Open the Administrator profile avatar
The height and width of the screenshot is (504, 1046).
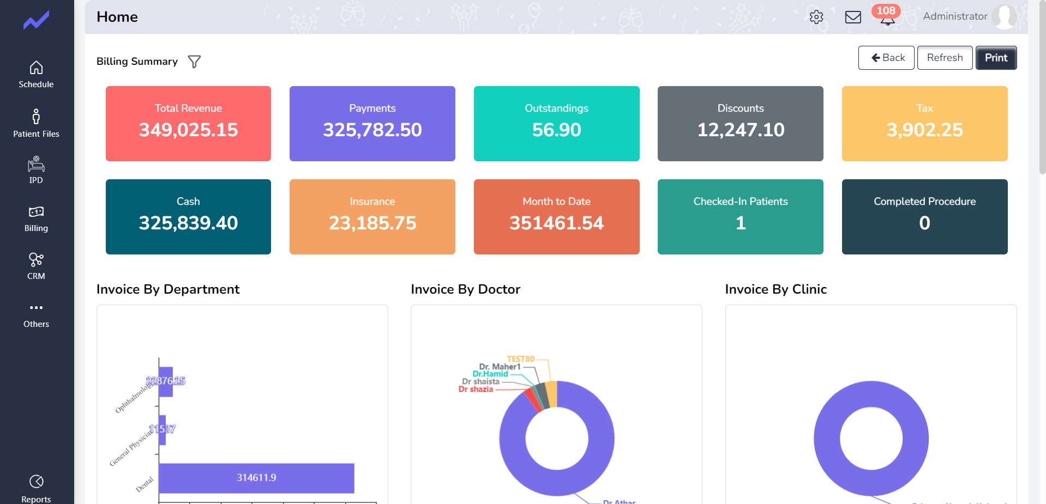[1004, 16]
